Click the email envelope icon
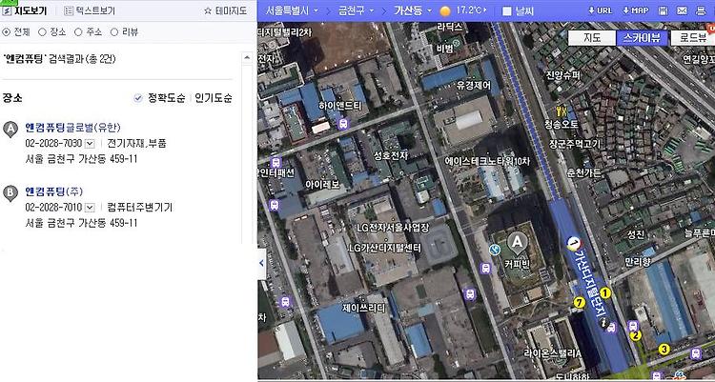The height and width of the screenshot is (382, 715). tap(682, 10)
